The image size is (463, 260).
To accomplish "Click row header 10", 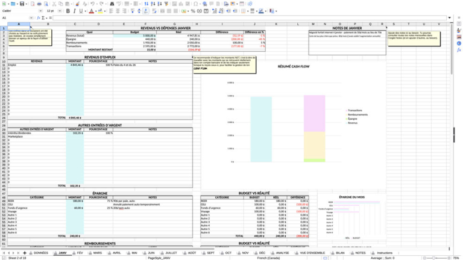I will pos(4,61).
